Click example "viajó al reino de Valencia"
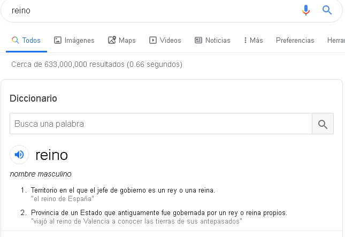Viewport: 345px width, 237px height. pos(136,221)
